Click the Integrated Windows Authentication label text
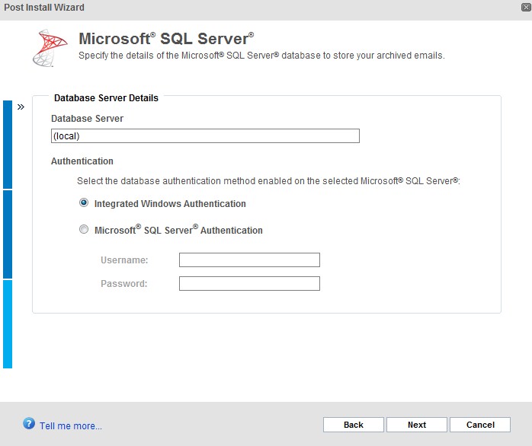532x446 pixels. (x=170, y=204)
